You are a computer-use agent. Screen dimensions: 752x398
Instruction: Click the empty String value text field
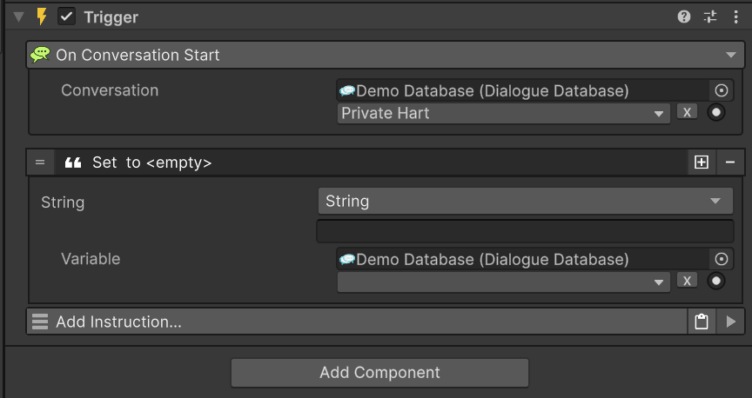525,231
